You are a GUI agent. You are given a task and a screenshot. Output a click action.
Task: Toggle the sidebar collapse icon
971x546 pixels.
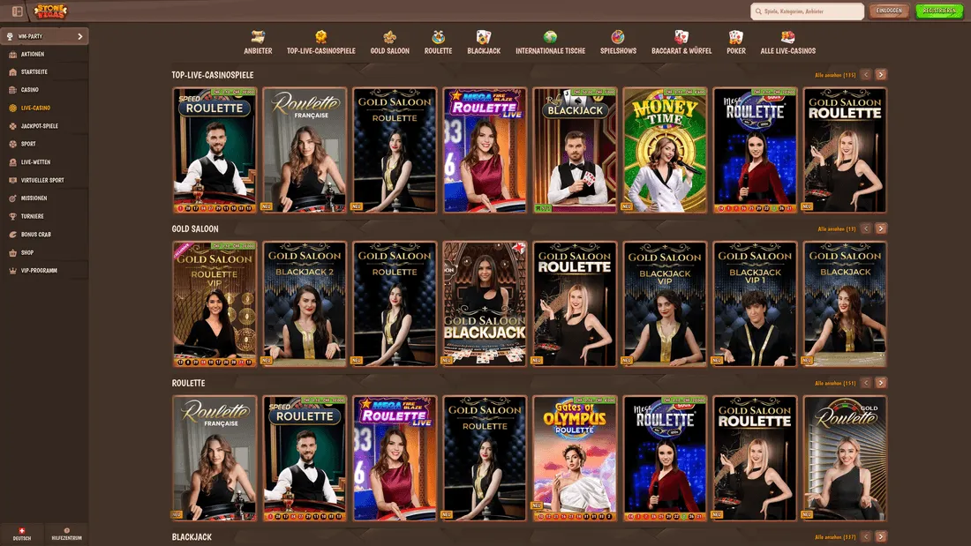(x=18, y=11)
